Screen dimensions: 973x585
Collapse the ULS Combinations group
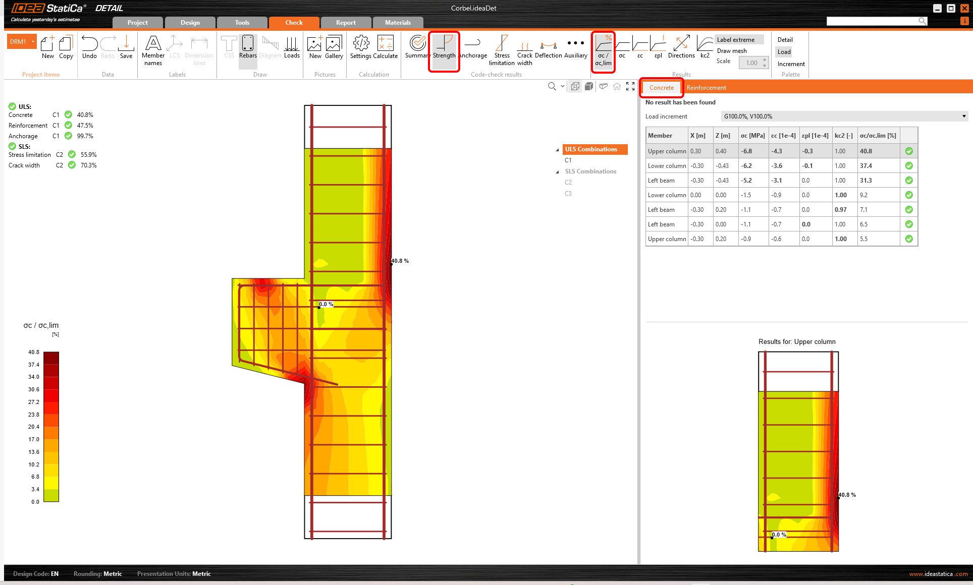click(x=557, y=149)
